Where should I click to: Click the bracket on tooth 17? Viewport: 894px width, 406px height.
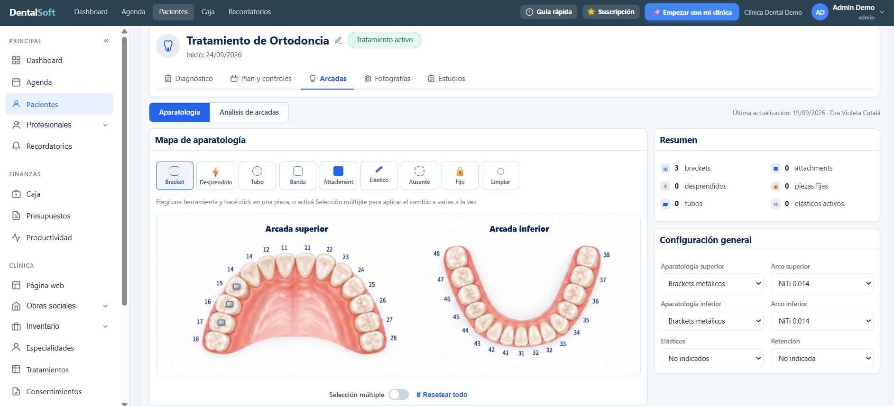point(221,323)
